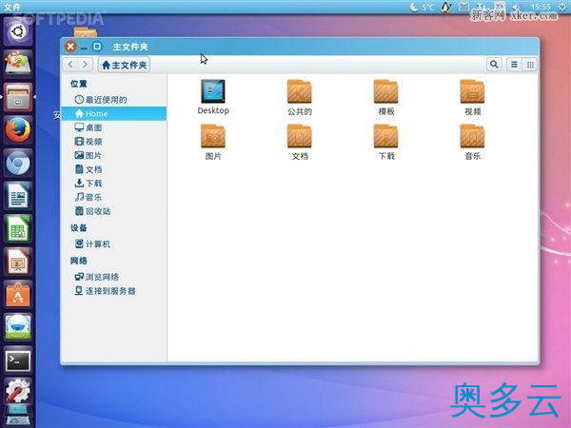Click the penguin indicator in top panel
This screenshot has height=428, width=571.
pos(446,7)
